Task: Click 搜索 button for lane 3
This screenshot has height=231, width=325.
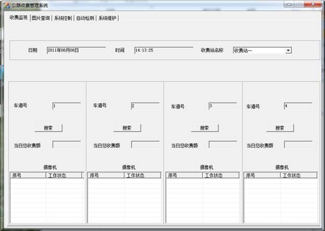Action: point(204,128)
